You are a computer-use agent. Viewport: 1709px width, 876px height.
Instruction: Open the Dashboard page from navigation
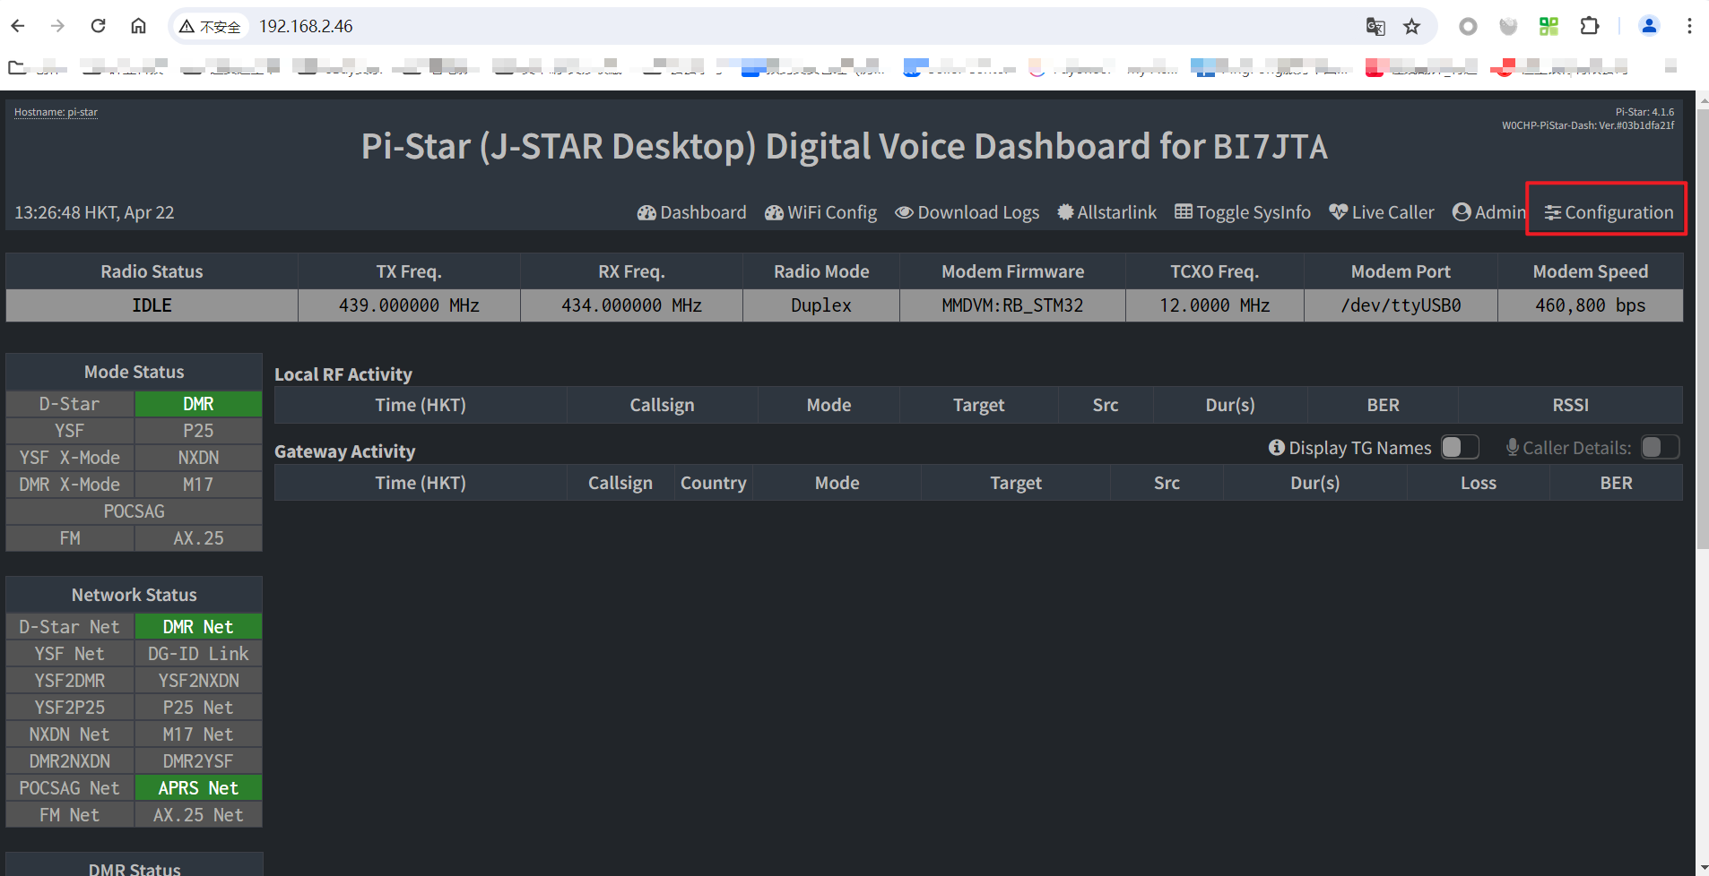(x=691, y=212)
